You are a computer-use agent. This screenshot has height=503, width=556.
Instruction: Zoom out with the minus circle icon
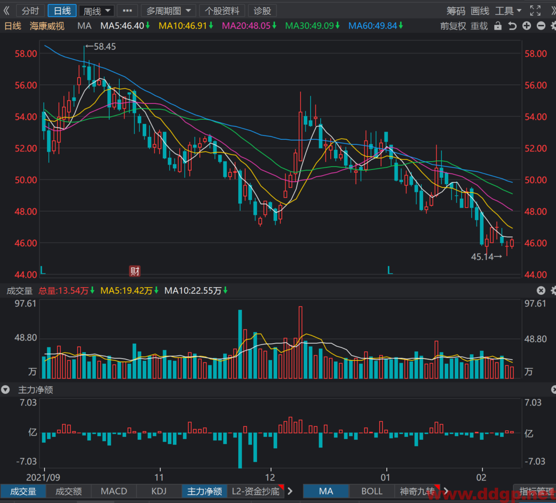tap(541, 26)
